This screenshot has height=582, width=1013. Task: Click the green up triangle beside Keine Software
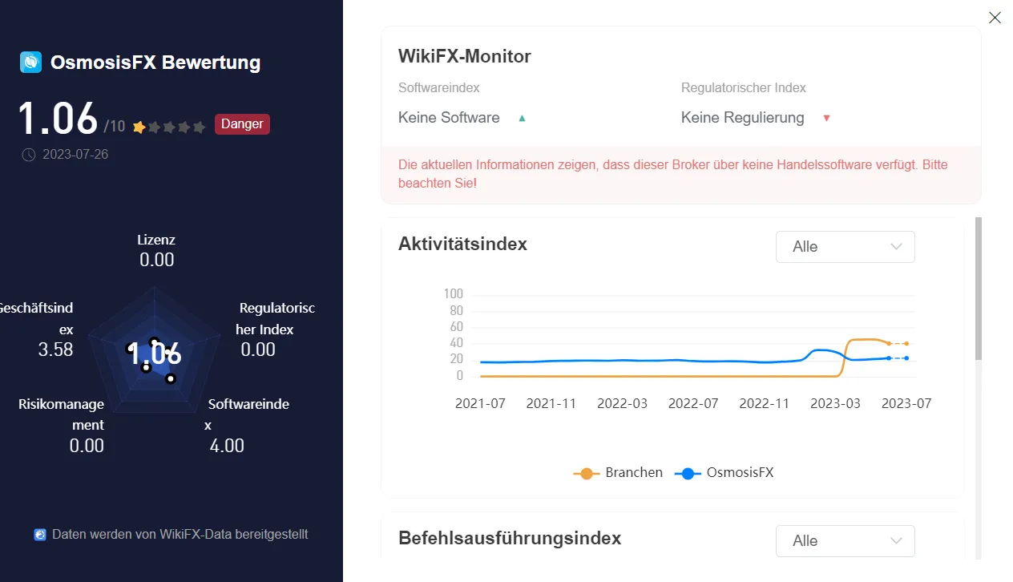click(x=522, y=118)
